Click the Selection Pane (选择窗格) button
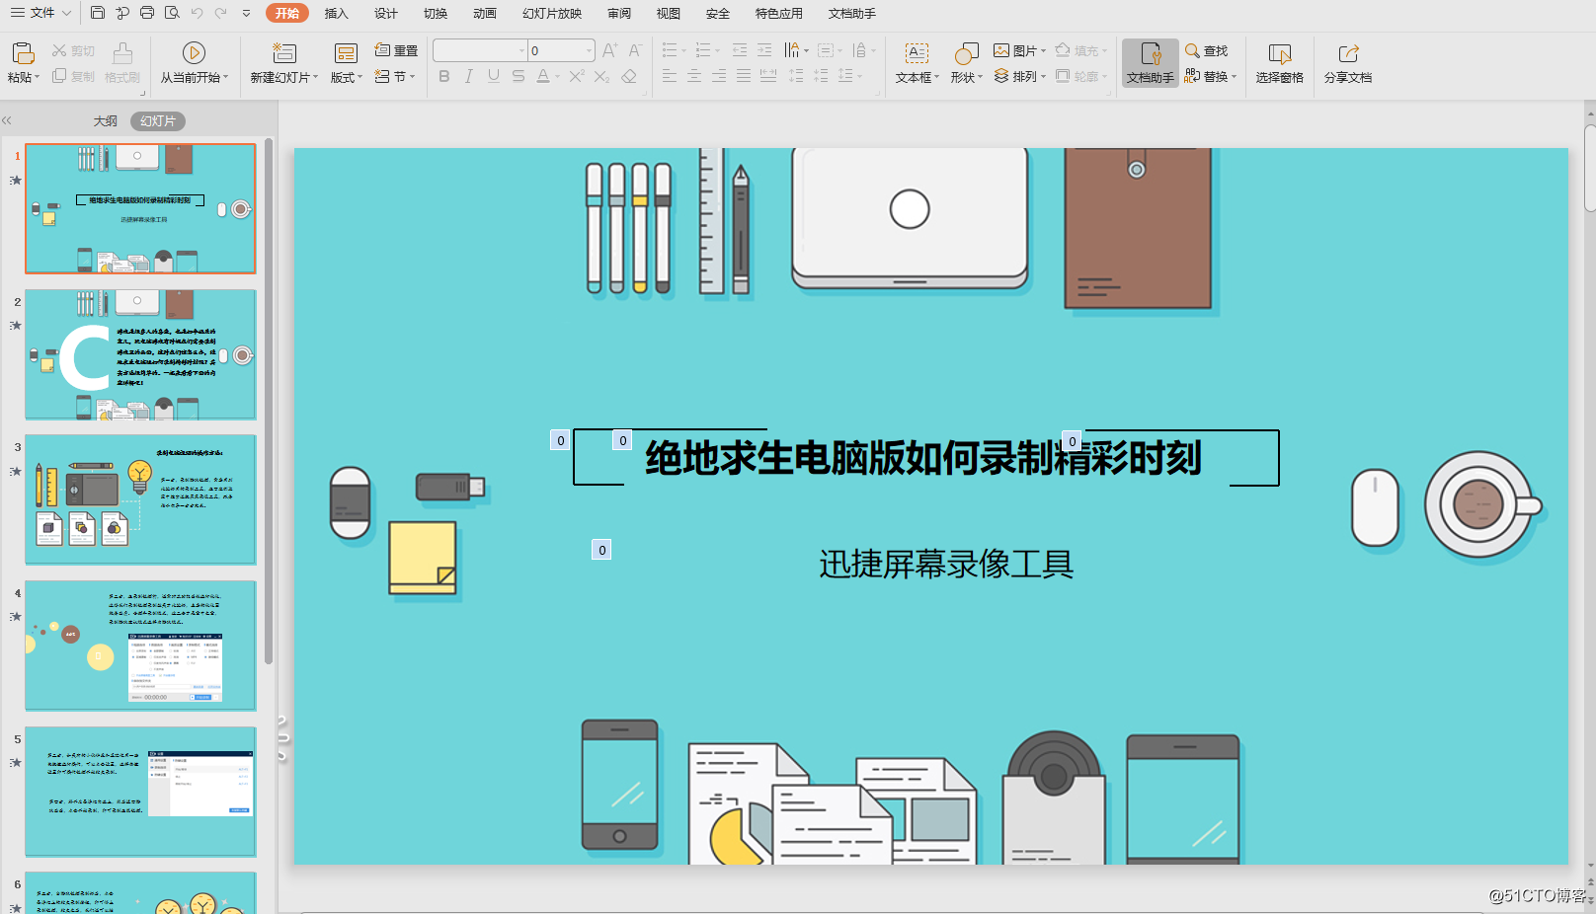 coord(1280,62)
